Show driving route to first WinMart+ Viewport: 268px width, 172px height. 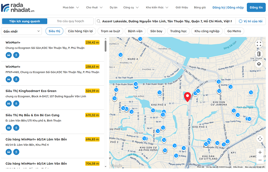pos(9,55)
